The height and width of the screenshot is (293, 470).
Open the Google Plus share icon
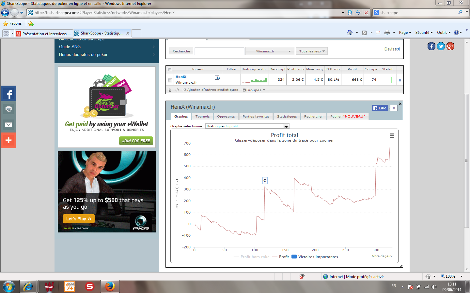coord(450,46)
